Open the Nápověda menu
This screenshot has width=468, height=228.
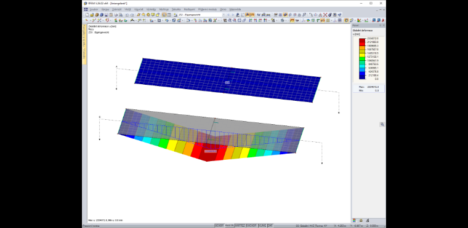pyautogui.click(x=235, y=9)
